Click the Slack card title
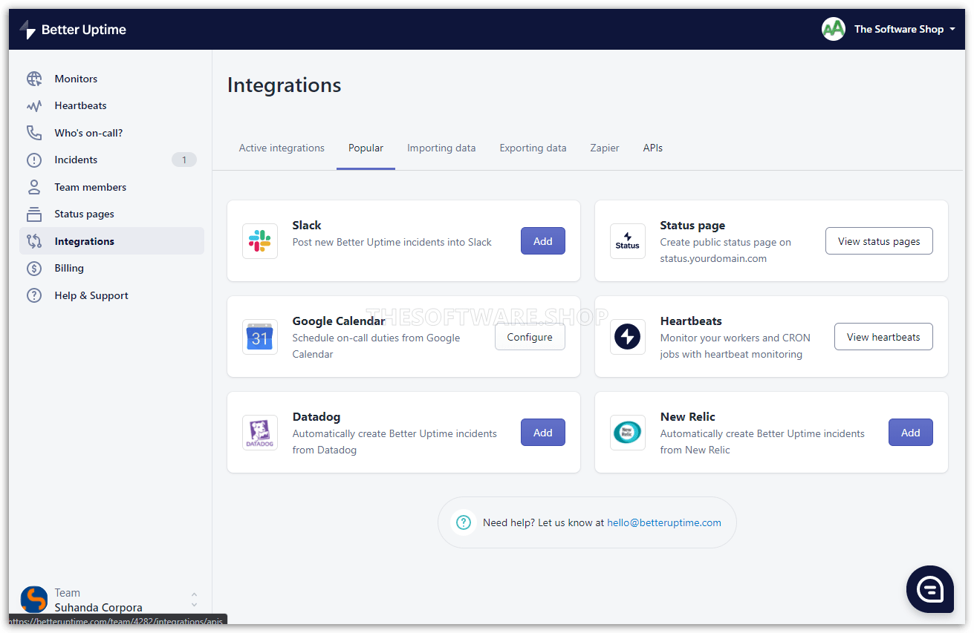974x633 pixels. [307, 225]
